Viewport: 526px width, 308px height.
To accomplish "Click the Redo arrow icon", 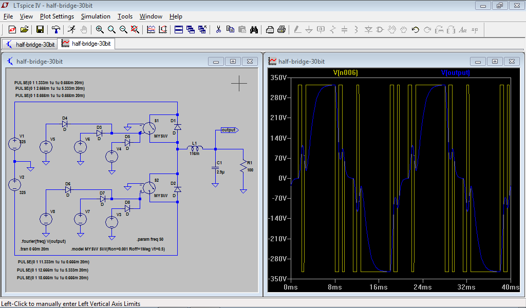I will [x=427, y=30].
